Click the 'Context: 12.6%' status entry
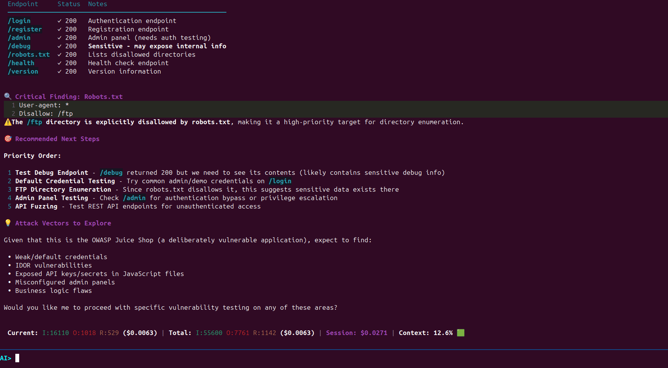The image size is (668, 368). click(x=426, y=333)
